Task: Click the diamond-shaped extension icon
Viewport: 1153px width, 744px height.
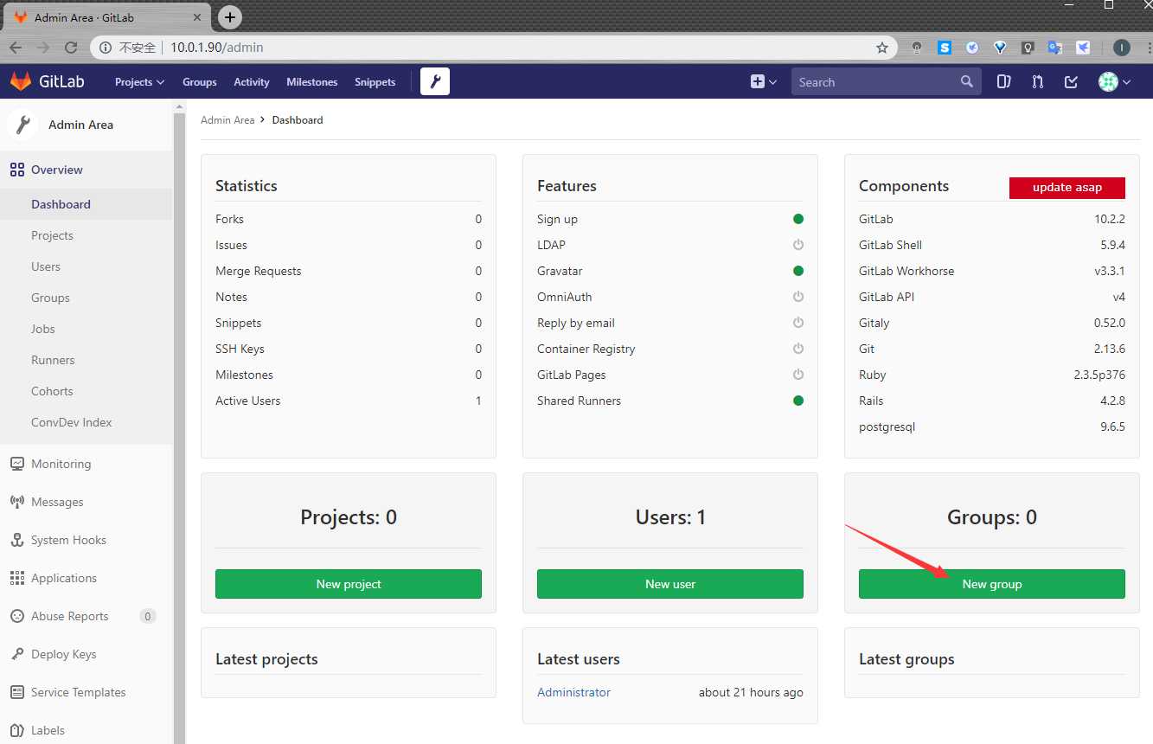Action: click(1000, 48)
